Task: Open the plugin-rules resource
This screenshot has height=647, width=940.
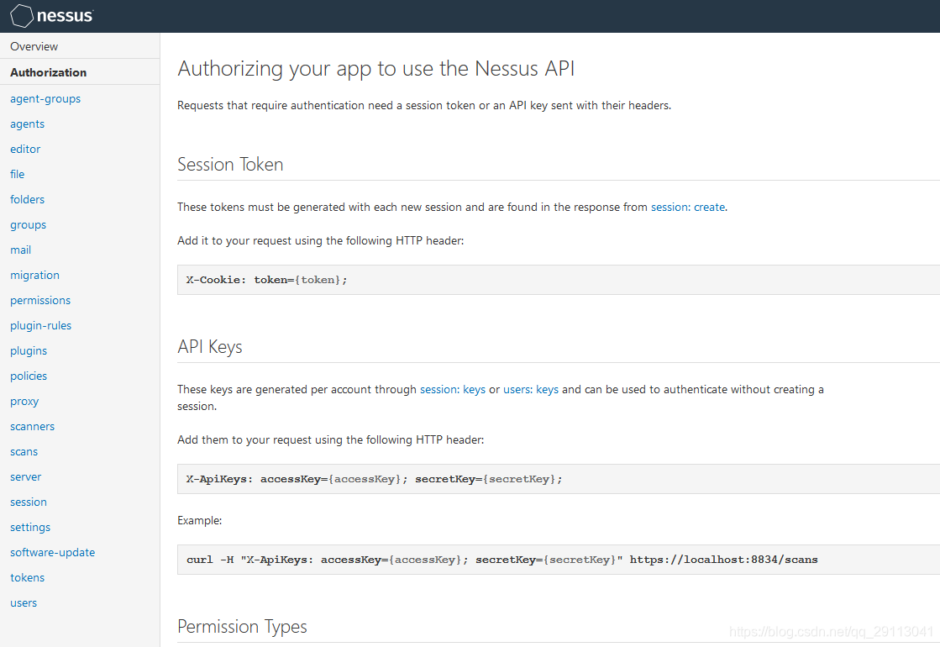Action: [41, 325]
